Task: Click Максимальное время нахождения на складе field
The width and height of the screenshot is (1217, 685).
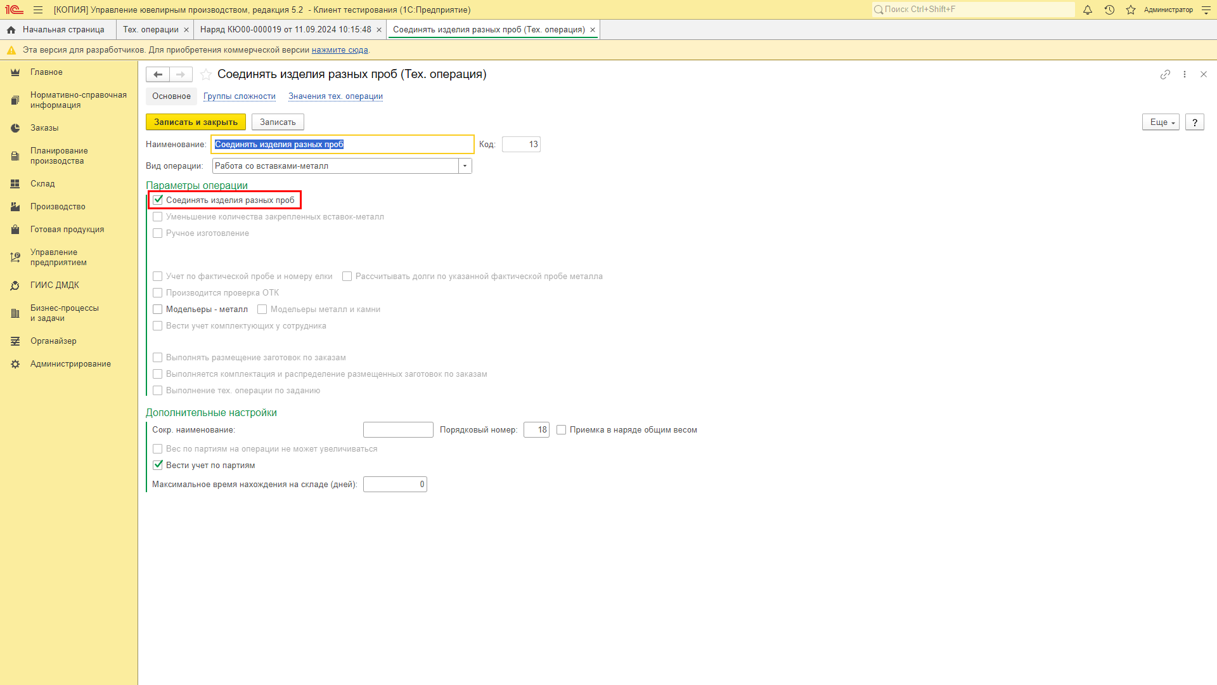Action: point(395,485)
